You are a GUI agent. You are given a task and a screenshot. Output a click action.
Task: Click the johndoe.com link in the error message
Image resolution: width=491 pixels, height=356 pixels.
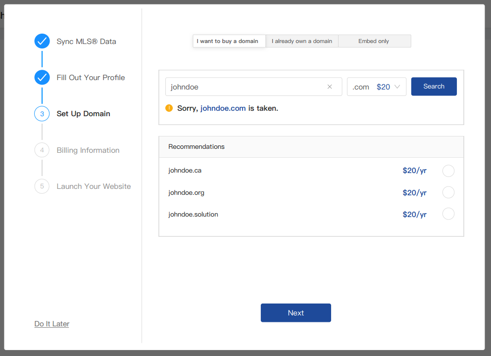coord(223,108)
